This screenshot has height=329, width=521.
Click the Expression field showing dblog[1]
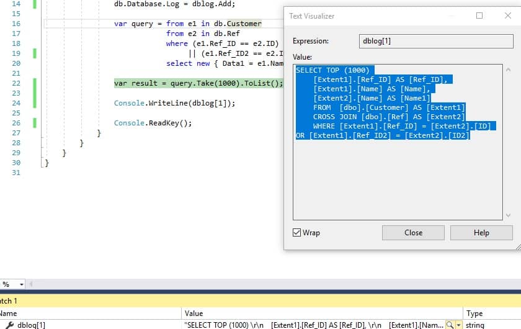tap(436, 41)
